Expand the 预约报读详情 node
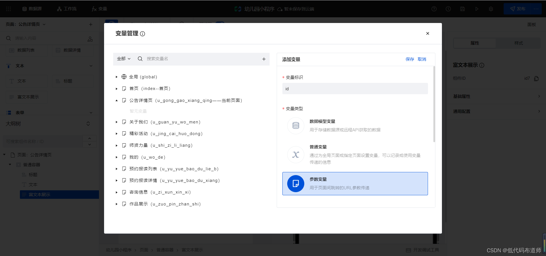 [x=117, y=181]
